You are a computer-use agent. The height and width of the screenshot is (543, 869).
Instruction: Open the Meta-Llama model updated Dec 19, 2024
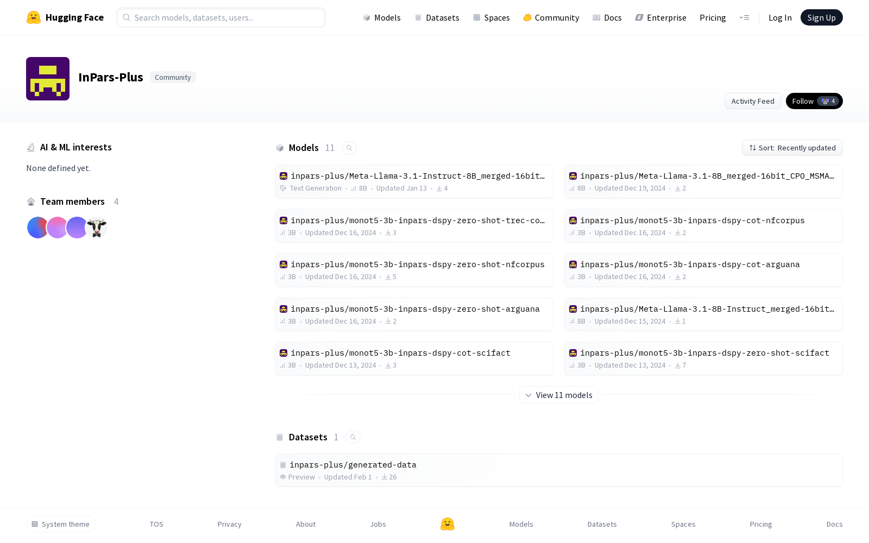click(x=703, y=181)
